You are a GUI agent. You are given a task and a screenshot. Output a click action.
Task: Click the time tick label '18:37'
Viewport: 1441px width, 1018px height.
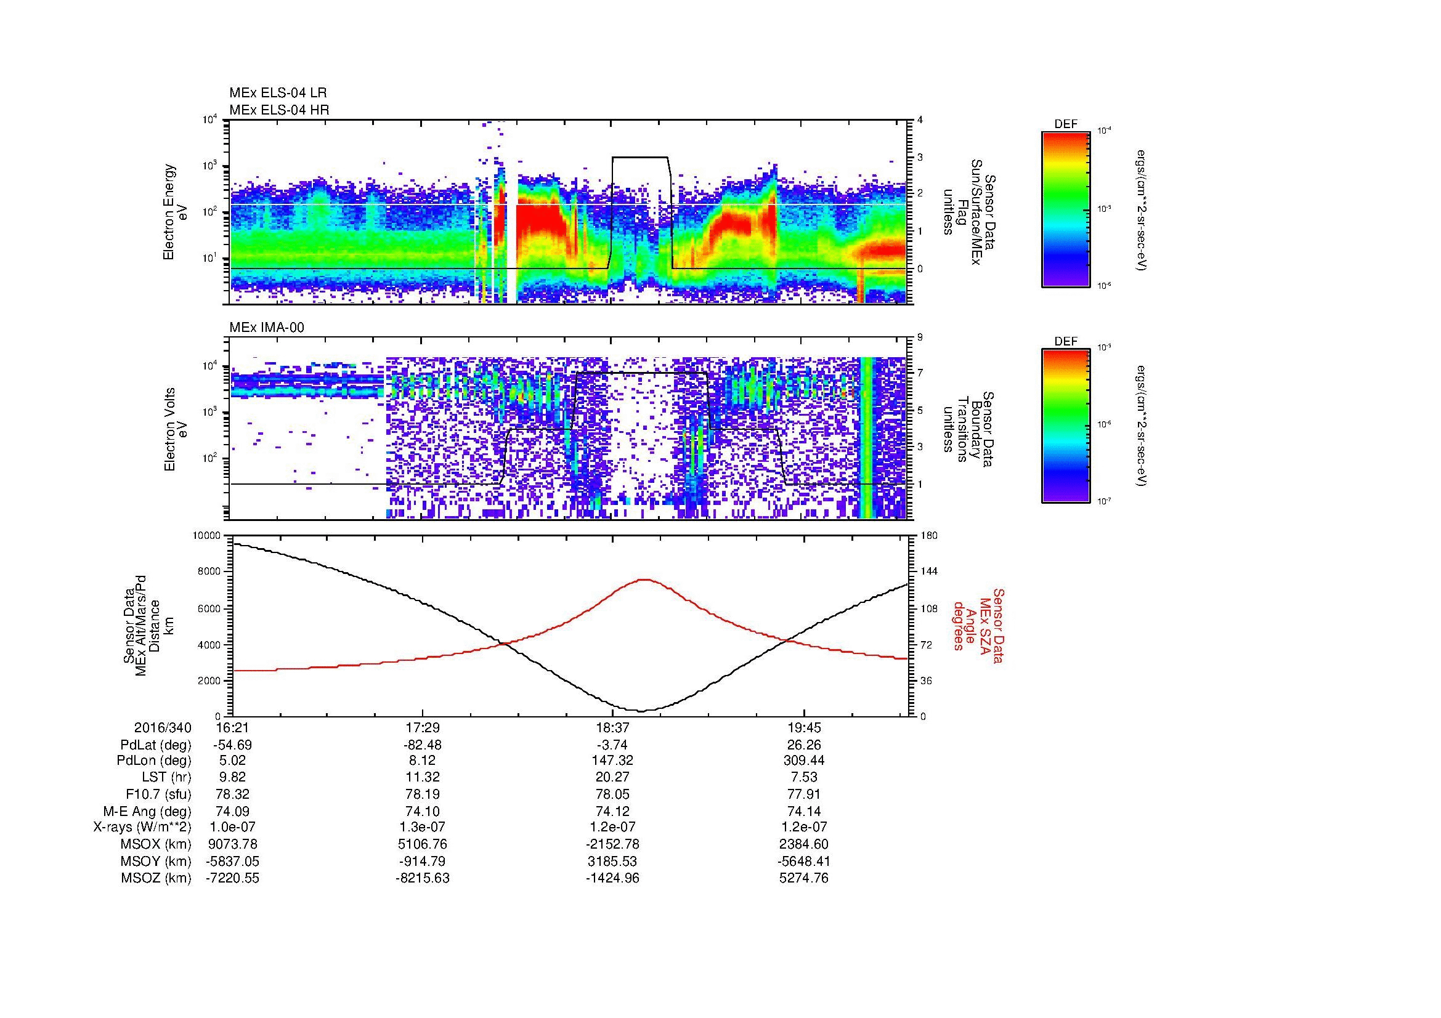(612, 728)
